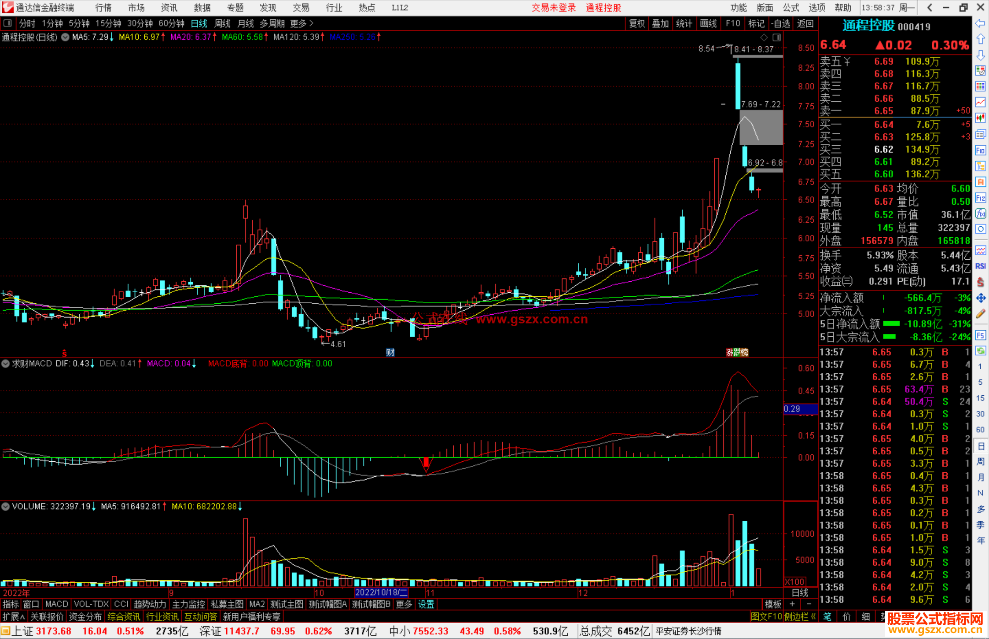Open the RSI indicator icon

pos(980,266)
